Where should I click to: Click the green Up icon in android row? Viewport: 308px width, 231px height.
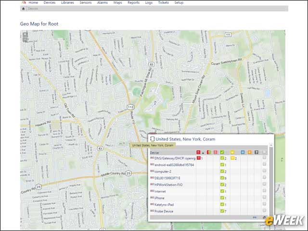click(222, 165)
